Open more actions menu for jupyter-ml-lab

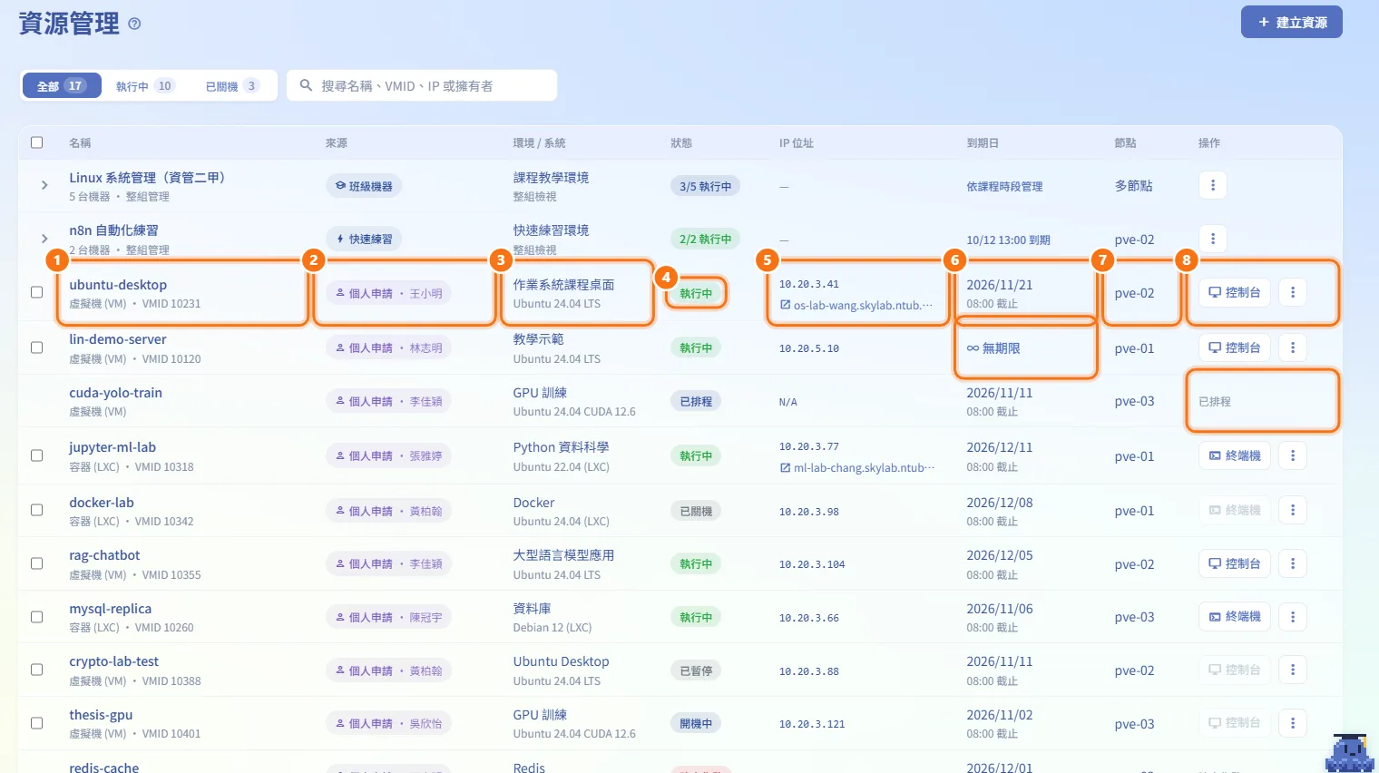[x=1293, y=455]
